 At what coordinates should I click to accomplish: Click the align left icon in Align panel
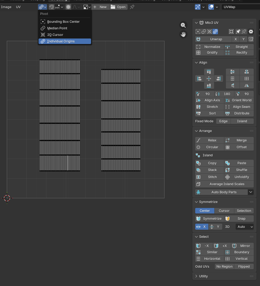pos(199,79)
